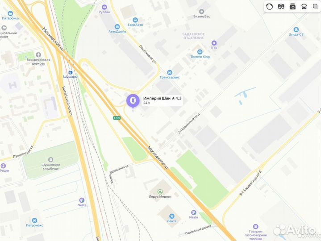This screenshot has height=241, width=321.
Task: Click the Леруа Мерлен store marker
Action: tap(160, 192)
